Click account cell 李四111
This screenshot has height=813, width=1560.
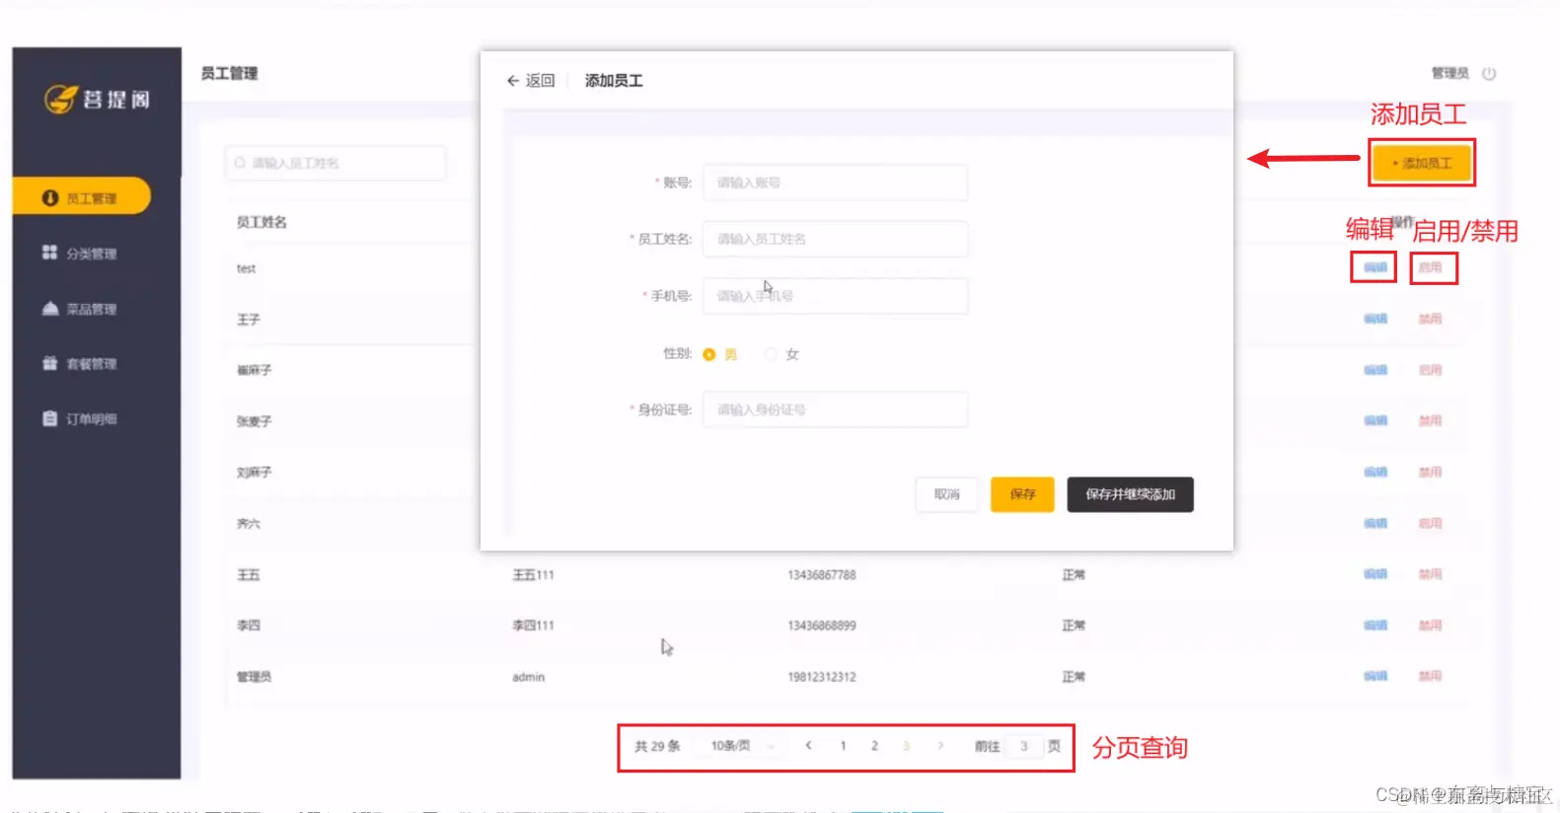pyautogui.click(x=533, y=626)
